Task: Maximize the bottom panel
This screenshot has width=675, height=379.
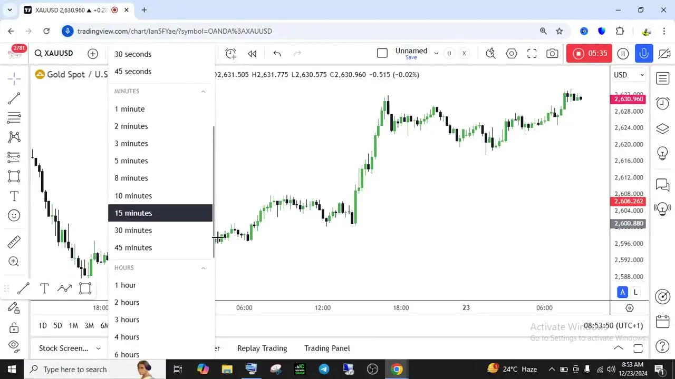Action: 638,348
